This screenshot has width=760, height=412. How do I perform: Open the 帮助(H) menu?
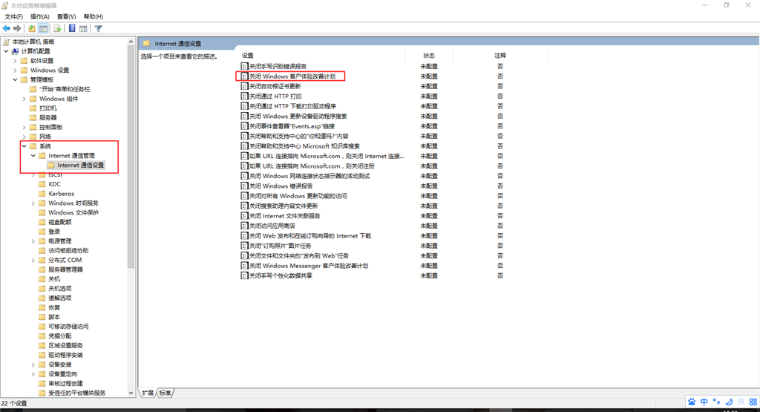click(x=94, y=16)
